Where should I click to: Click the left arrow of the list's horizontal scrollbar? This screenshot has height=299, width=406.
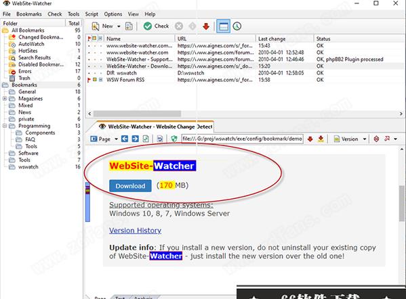[x=89, y=114]
